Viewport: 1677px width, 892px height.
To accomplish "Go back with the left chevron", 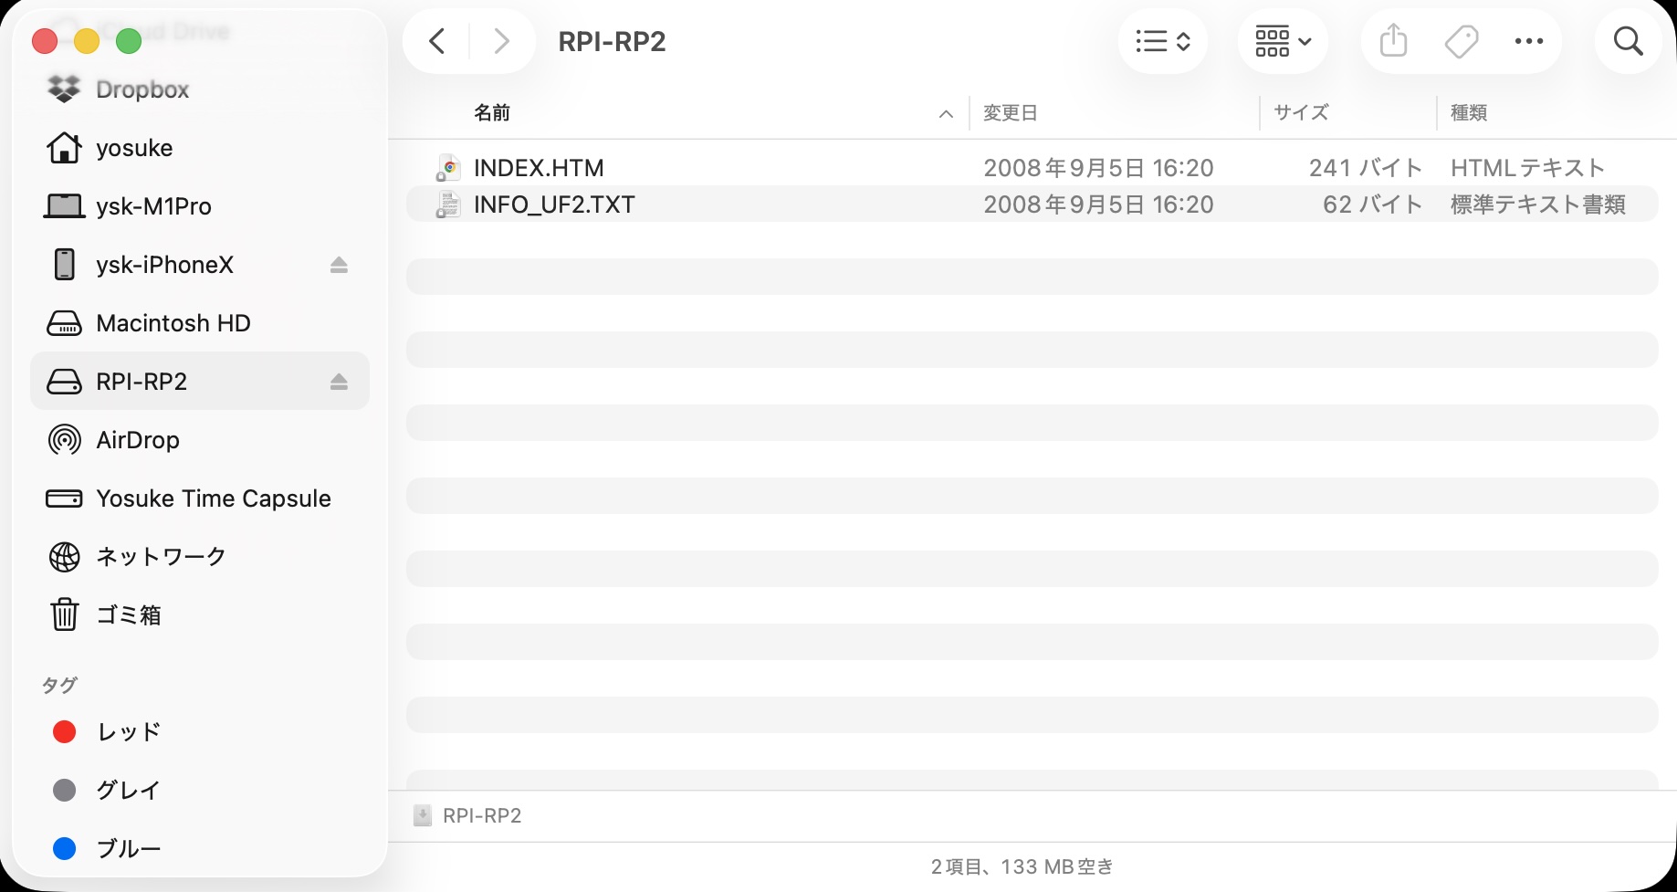I will (437, 41).
